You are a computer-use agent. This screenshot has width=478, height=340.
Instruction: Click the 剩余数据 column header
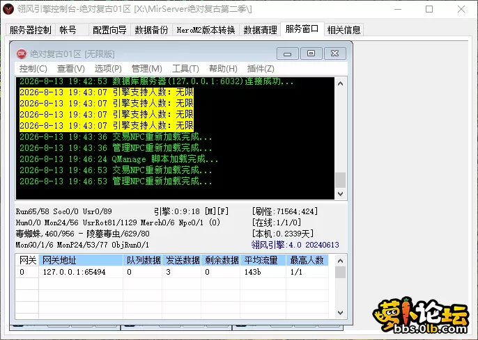[221, 260]
